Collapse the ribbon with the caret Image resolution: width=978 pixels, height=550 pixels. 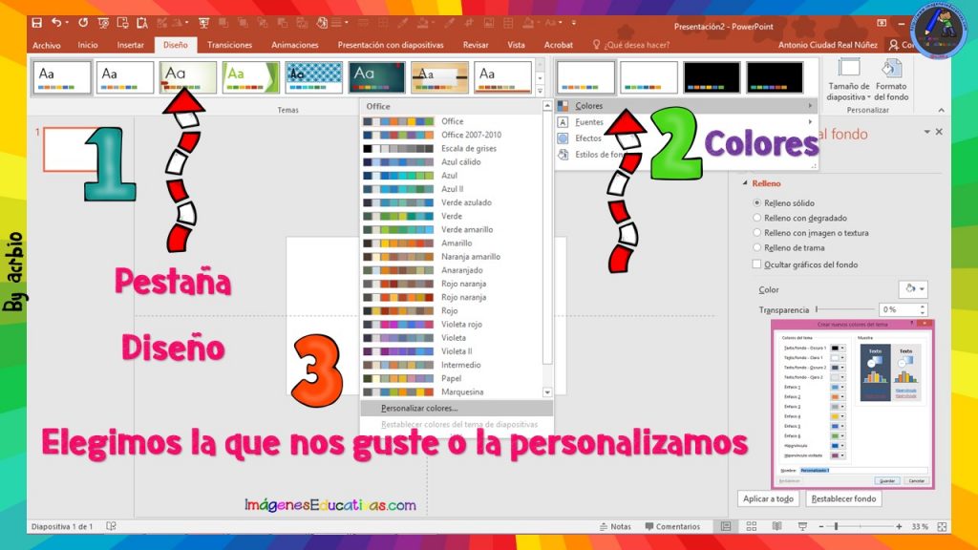pyautogui.click(x=941, y=110)
